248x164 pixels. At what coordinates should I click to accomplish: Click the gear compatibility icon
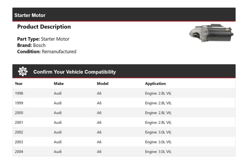(x=23, y=72)
